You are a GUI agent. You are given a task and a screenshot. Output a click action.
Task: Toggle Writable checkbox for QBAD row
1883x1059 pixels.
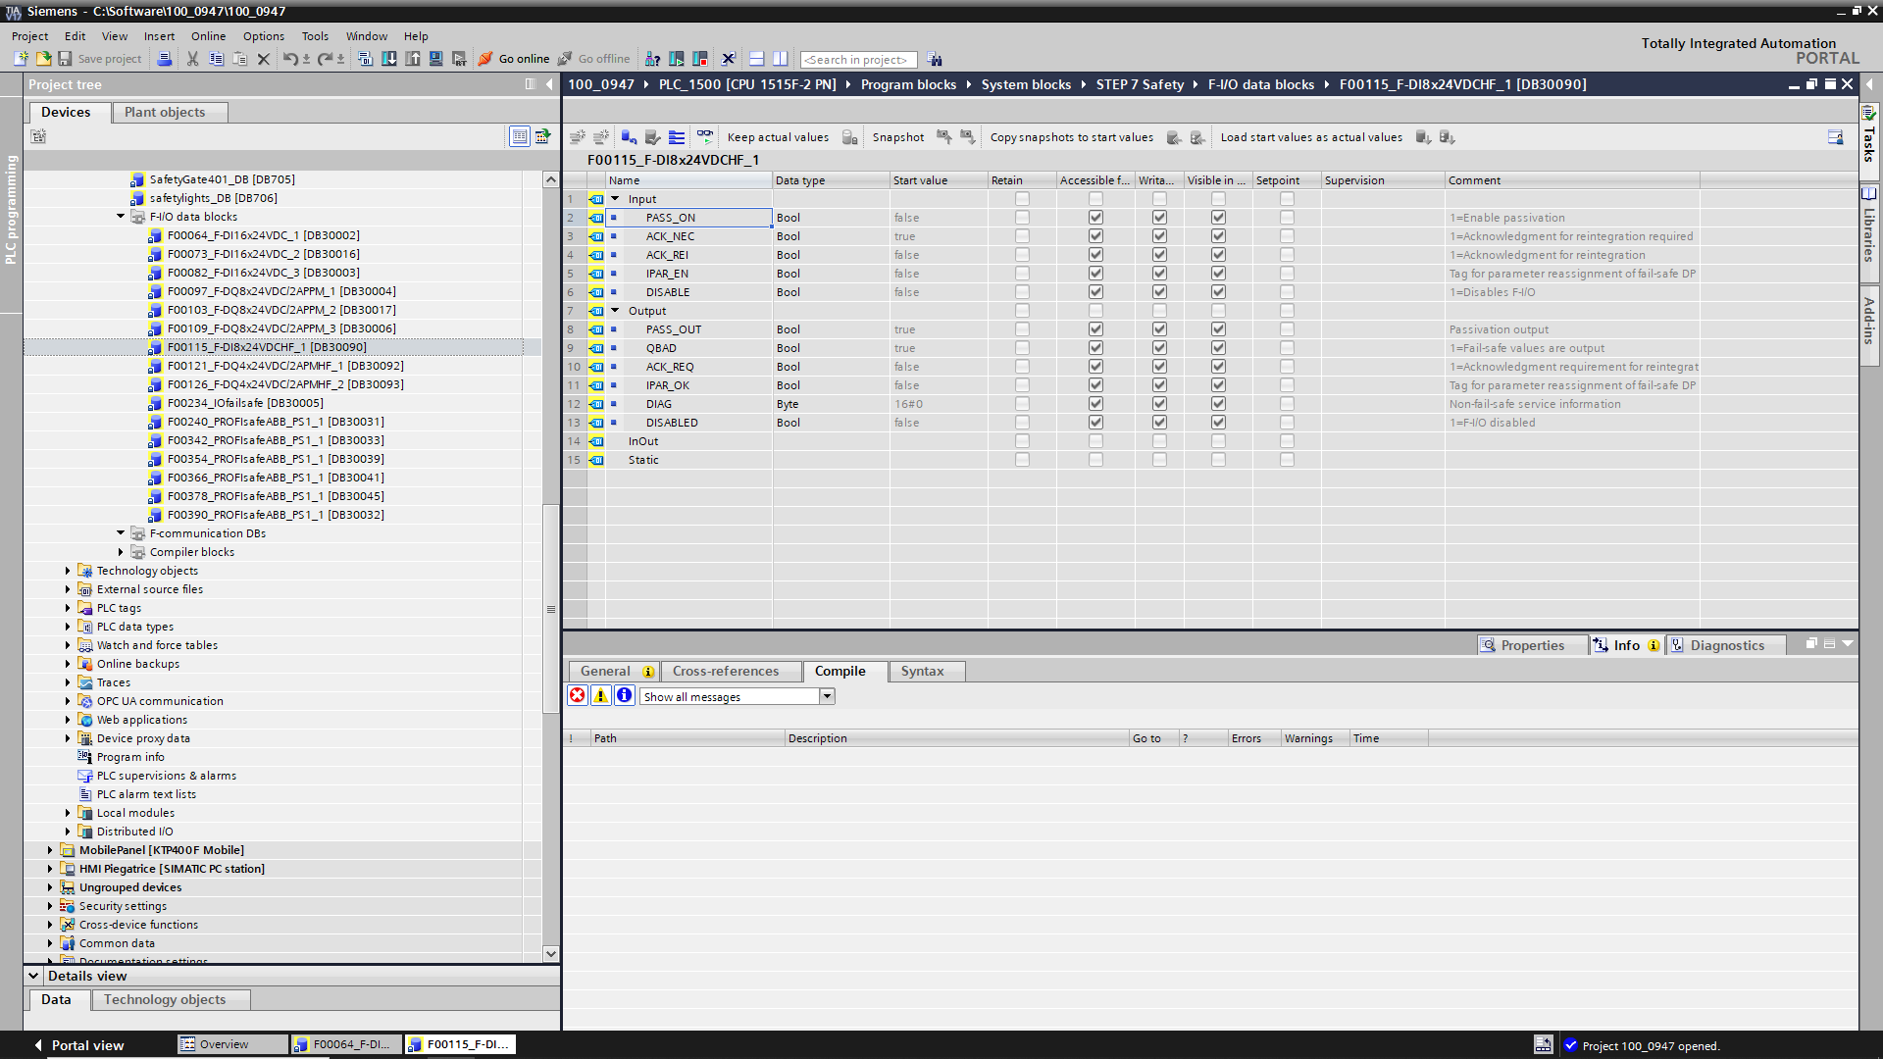click(x=1159, y=348)
